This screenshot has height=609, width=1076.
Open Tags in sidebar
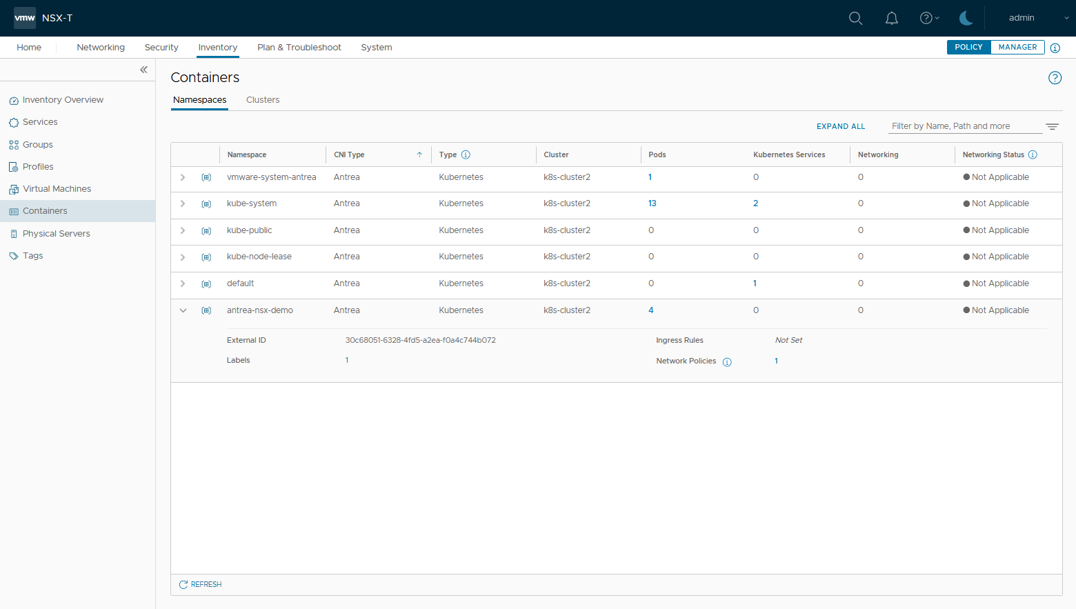point(32,256)
